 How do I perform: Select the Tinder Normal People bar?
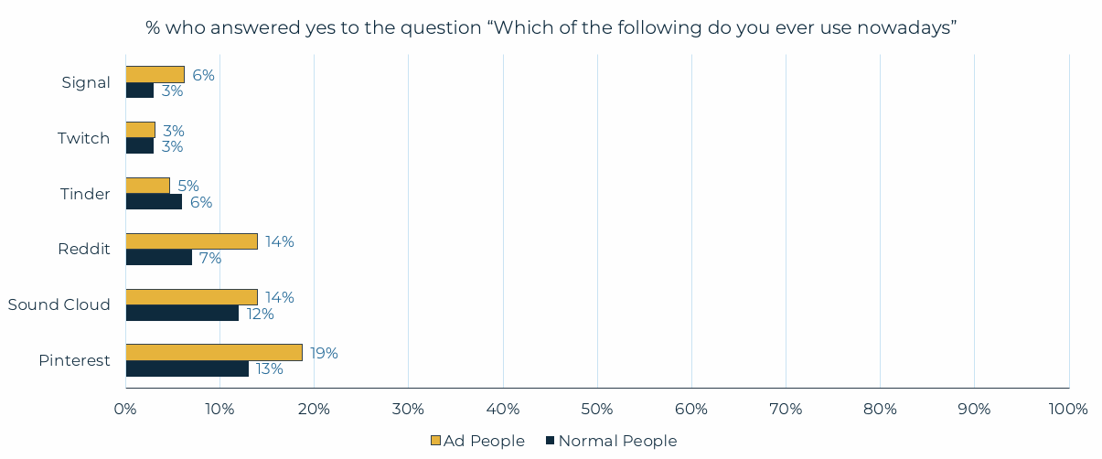154,202
